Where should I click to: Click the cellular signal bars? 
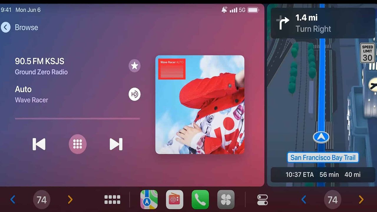[234, 10]
